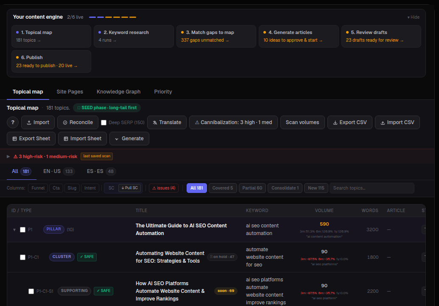Image resolution: width=439 pixels, height=306 pixels.
Task: Run Reconcile on the topical map
Action: [78, 122]
